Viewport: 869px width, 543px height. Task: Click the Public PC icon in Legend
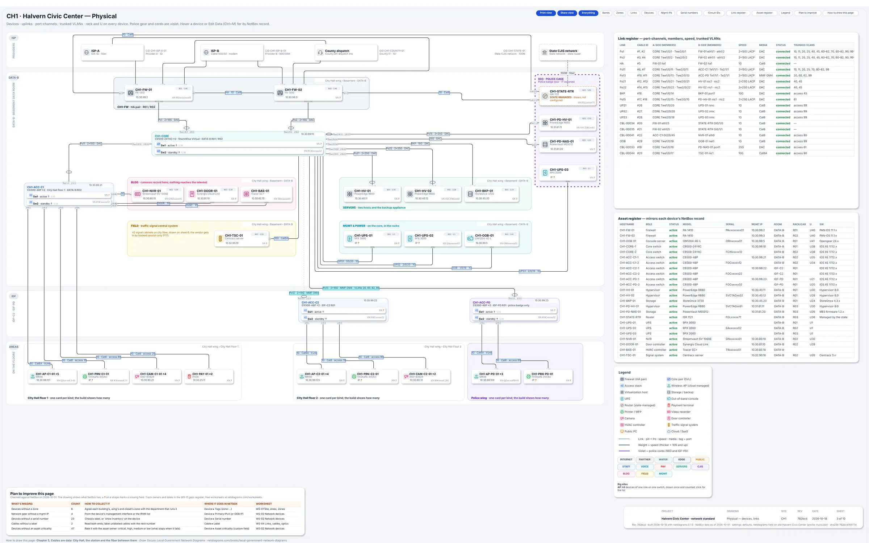[622, 431]
